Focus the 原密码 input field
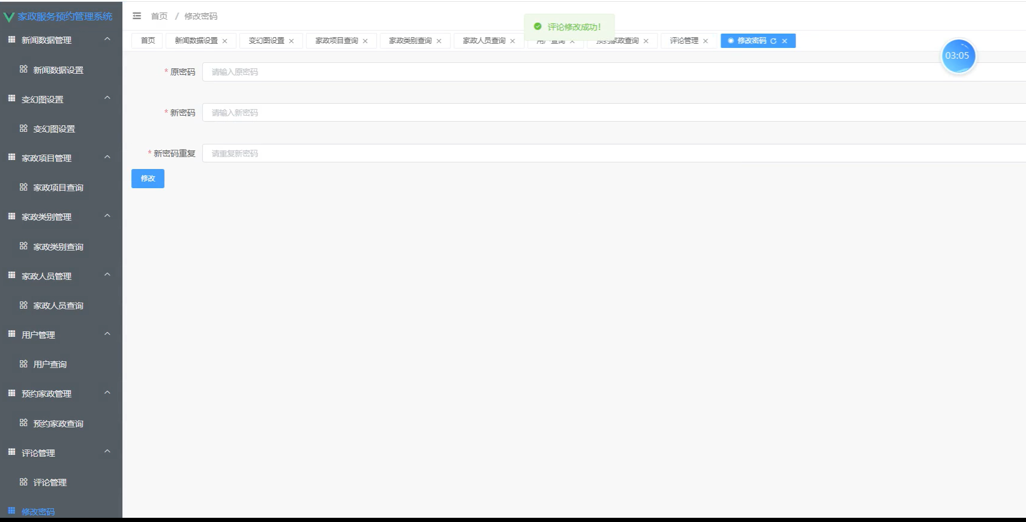The width and height of the screenshot is (1026, 522). tap(614, 72)
